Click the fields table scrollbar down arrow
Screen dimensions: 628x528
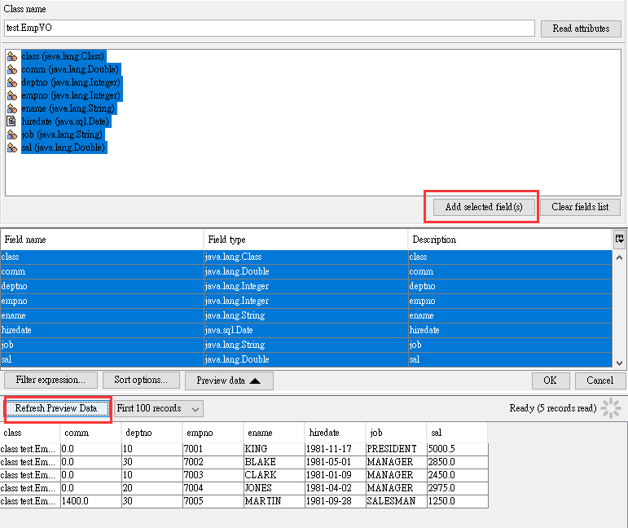(x=620, y=363)
